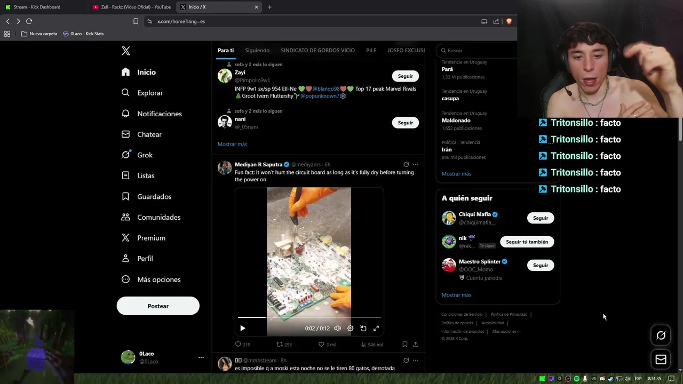This screenshot has height=384, width=683.
Task: Open Premium in the sidebar
Action: [144, 238]
